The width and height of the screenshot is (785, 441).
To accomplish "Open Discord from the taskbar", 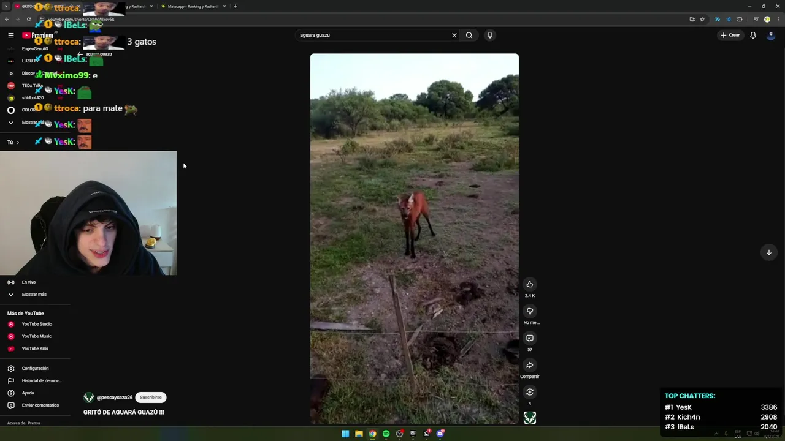I will [x=440, y=434].
